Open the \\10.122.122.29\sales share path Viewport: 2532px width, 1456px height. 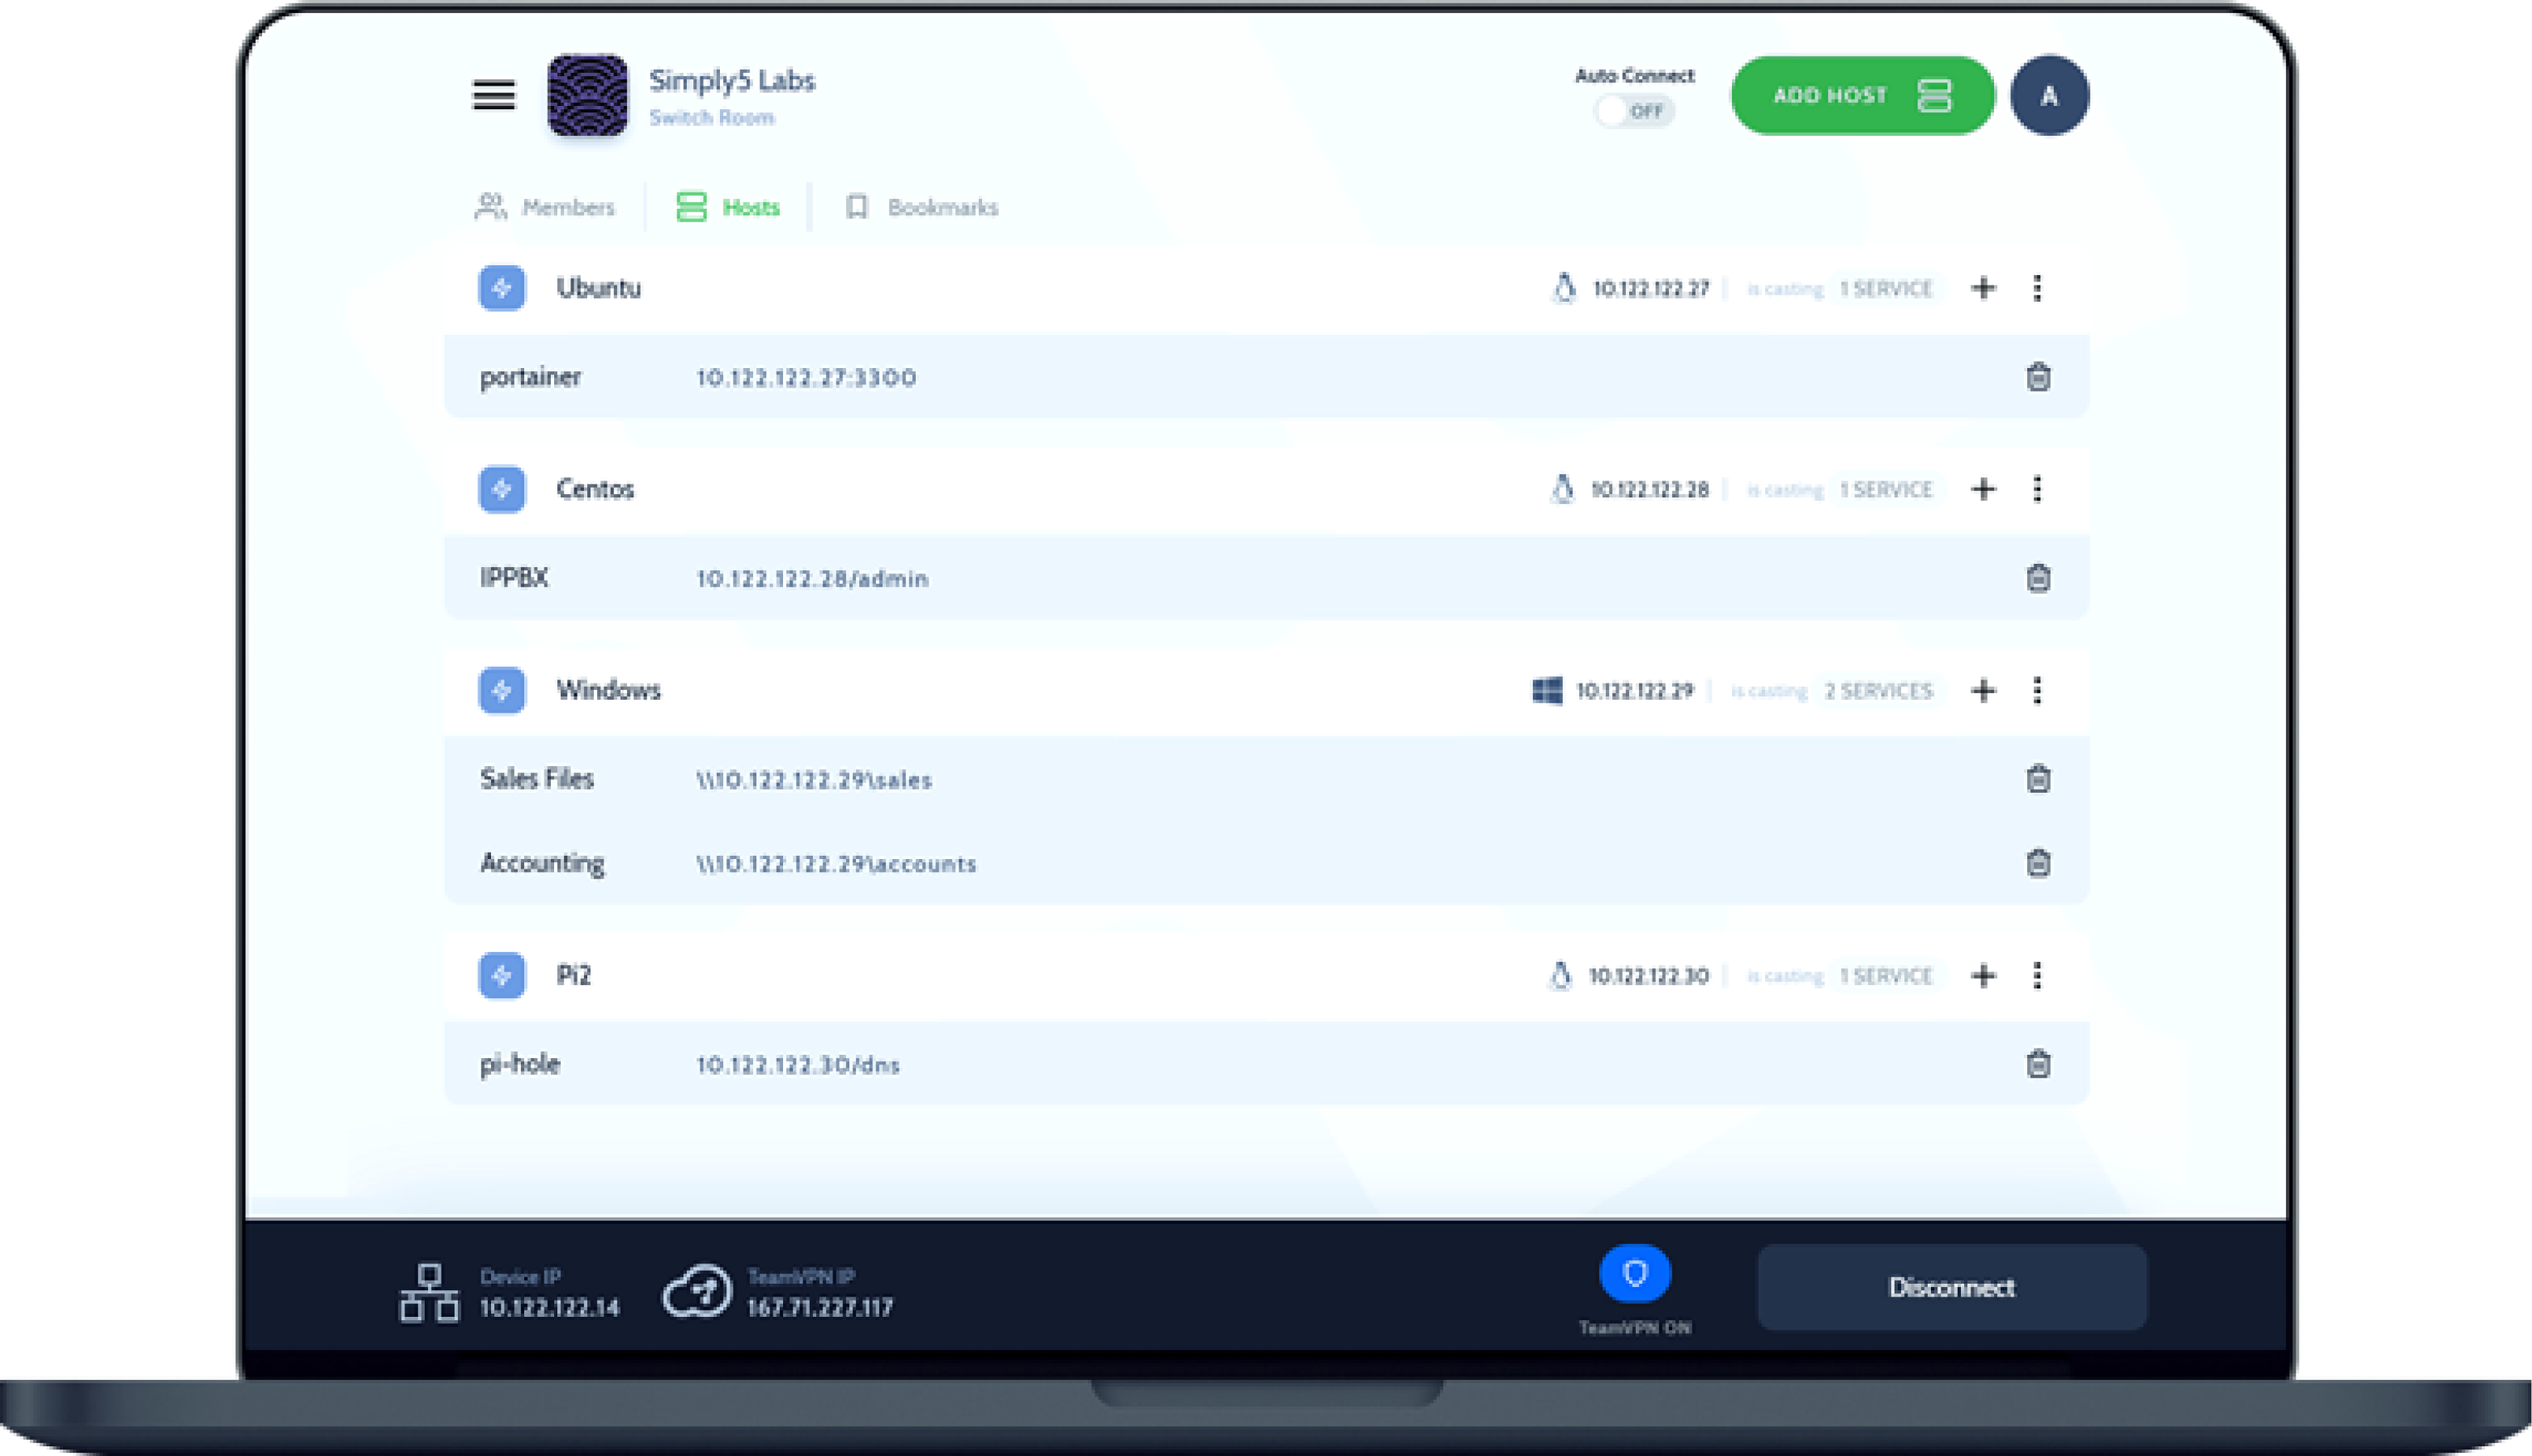point(814,780)
